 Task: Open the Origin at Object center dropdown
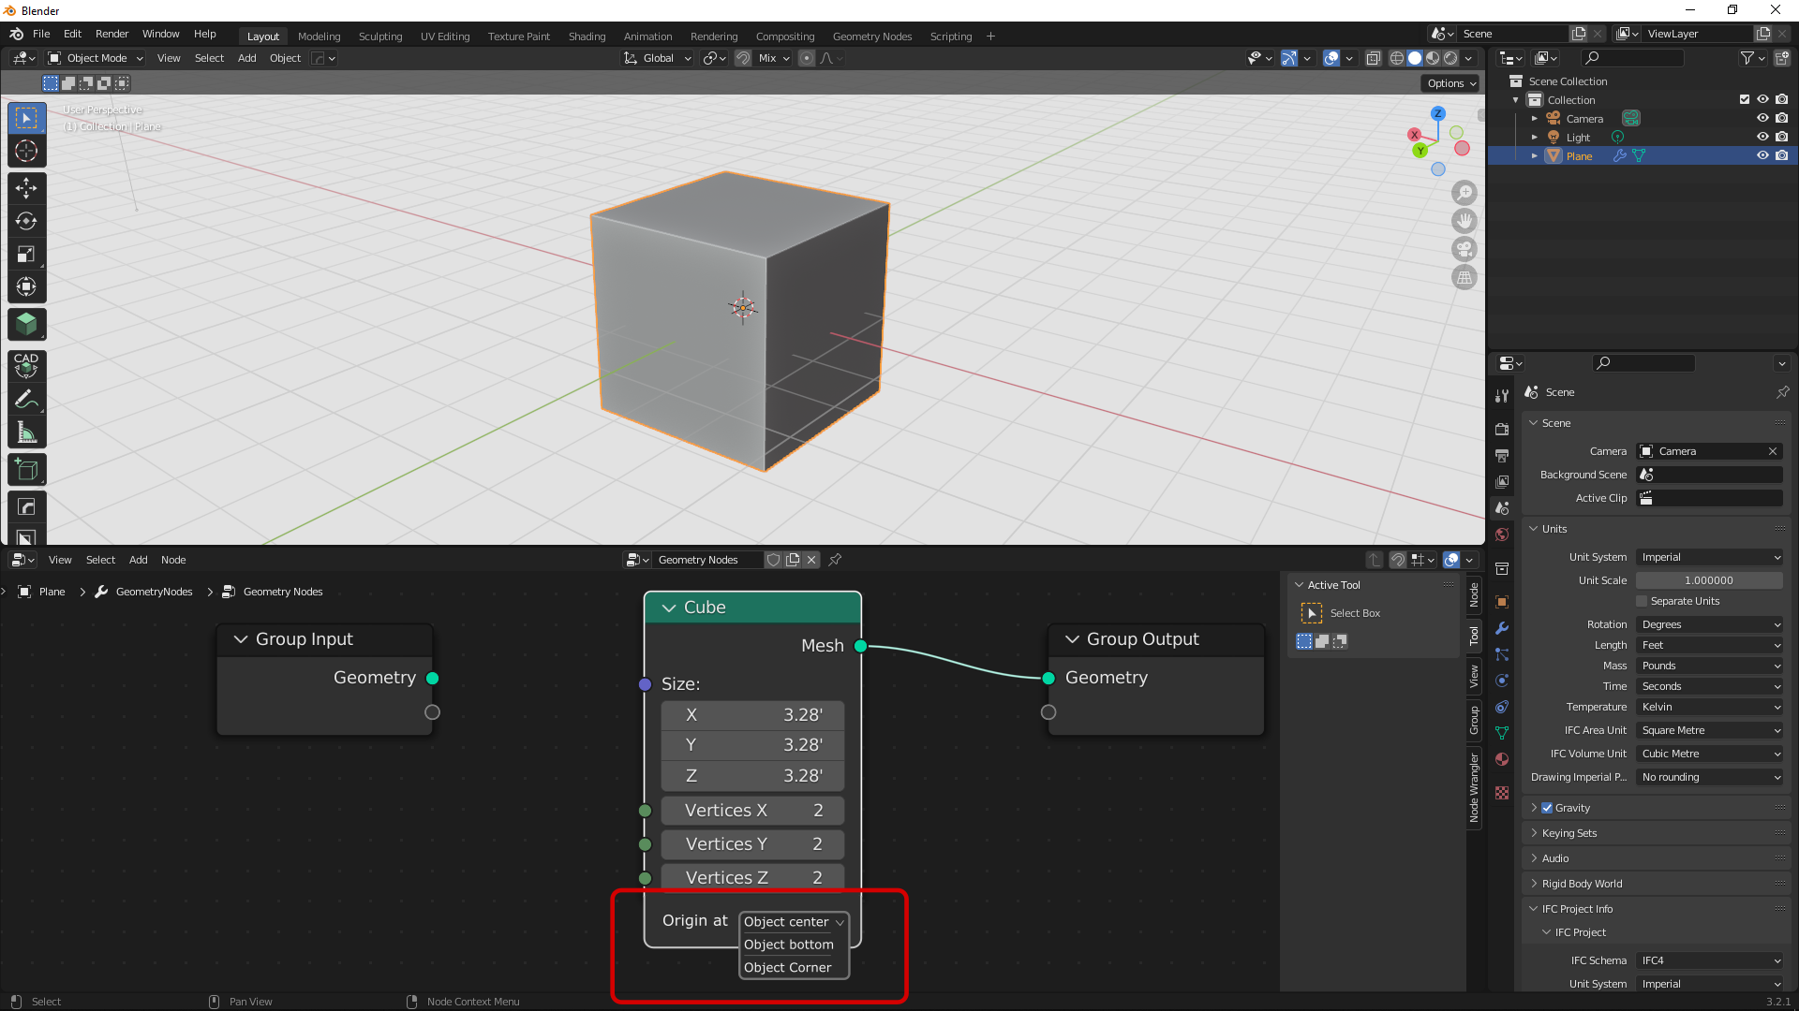794,922
